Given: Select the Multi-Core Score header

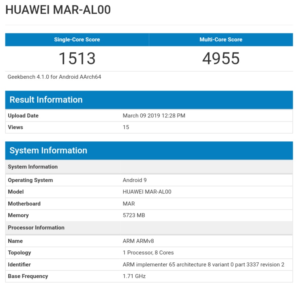Looking at the screenshot, I should click(x=221, y=39).
